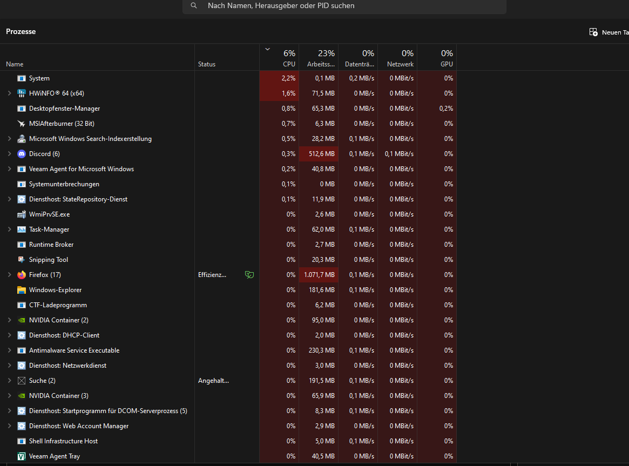Expand the Firefox (17) process group
This screenshot has height=466, width=629.
tap(9, 275)
